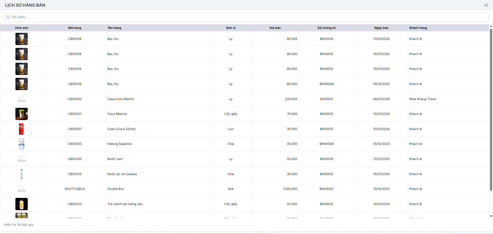Click the Coke can product image

point(21,129)
